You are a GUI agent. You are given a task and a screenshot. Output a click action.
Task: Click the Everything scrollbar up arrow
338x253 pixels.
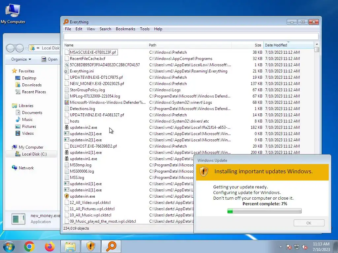(317, 44)
